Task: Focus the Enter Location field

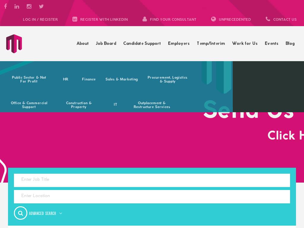Action: coord(152,197)
